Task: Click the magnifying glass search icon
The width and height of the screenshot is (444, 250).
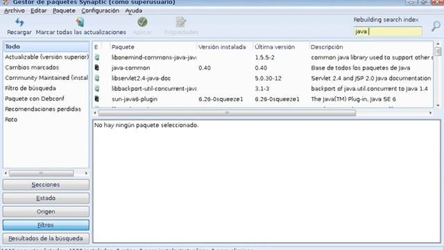Action: tap(436, 26)
